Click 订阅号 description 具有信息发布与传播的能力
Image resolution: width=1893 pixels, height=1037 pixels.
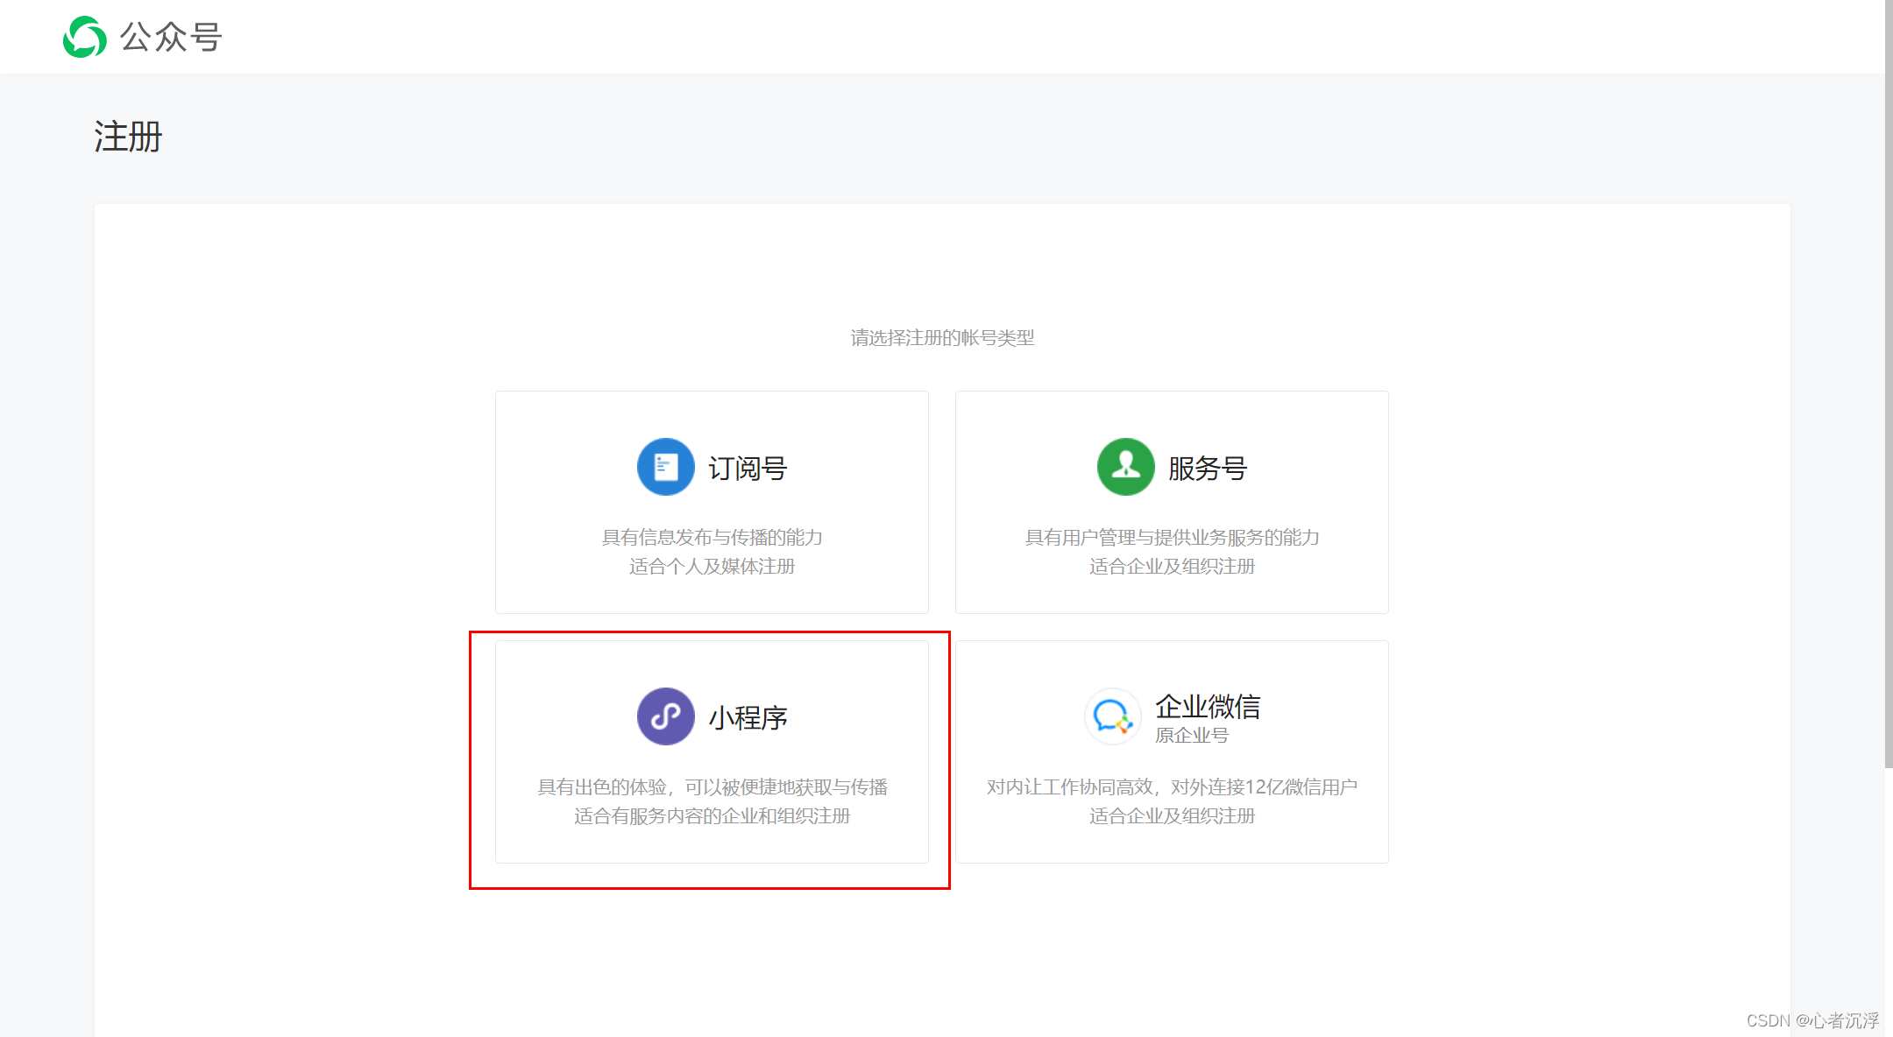[x=712, y=537]
